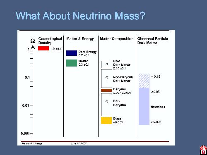Image resolution: width=207 pixels, height=155 pixels.
Task: Click the Matter Composition column header
Action: [x=117, y=38]
